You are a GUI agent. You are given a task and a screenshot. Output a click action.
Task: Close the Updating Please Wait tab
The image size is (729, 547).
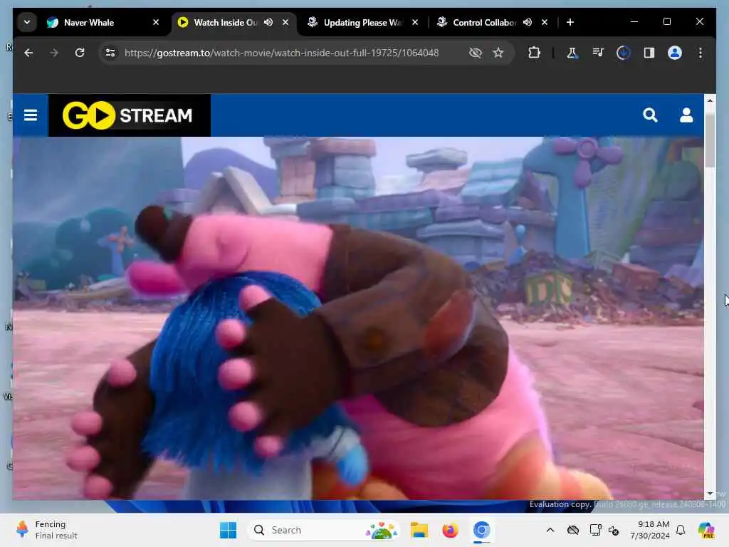click(415, 22)
